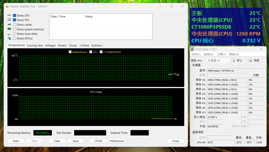The height and width of the screenshot is (152, 269).
Task: Click the CPU chip icon beside Stress CPU
Action: 9,15
